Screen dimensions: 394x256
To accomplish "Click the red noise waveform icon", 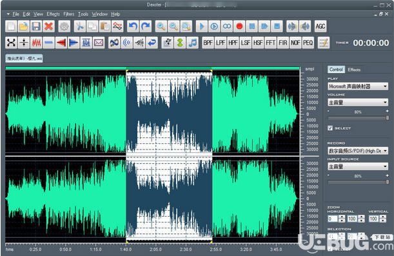I will click(37, 43).
